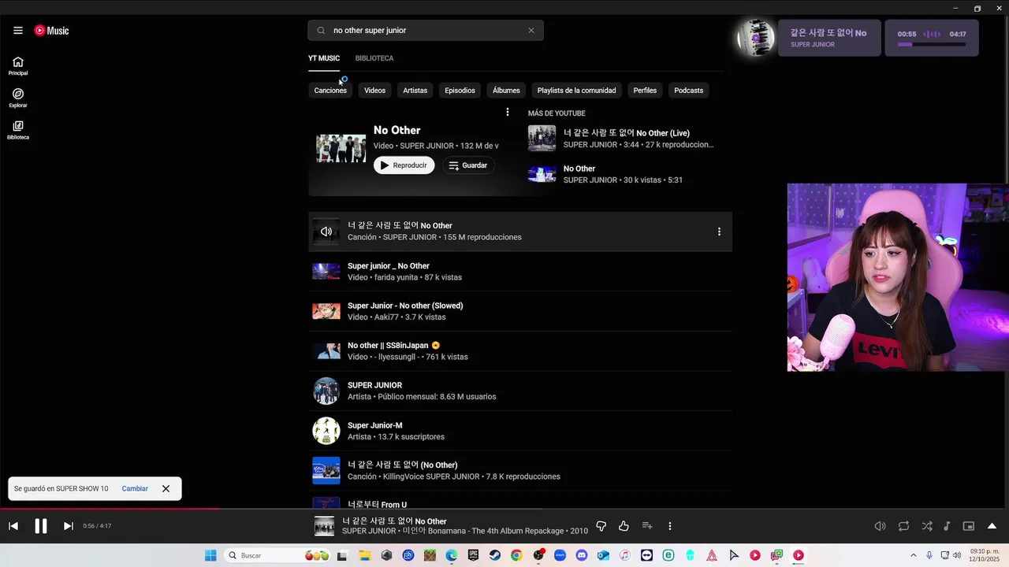Open Super Junior-M artist result
Image resolution: width=1009 pixels, height=567 pixels.
(x=520, y=431)
